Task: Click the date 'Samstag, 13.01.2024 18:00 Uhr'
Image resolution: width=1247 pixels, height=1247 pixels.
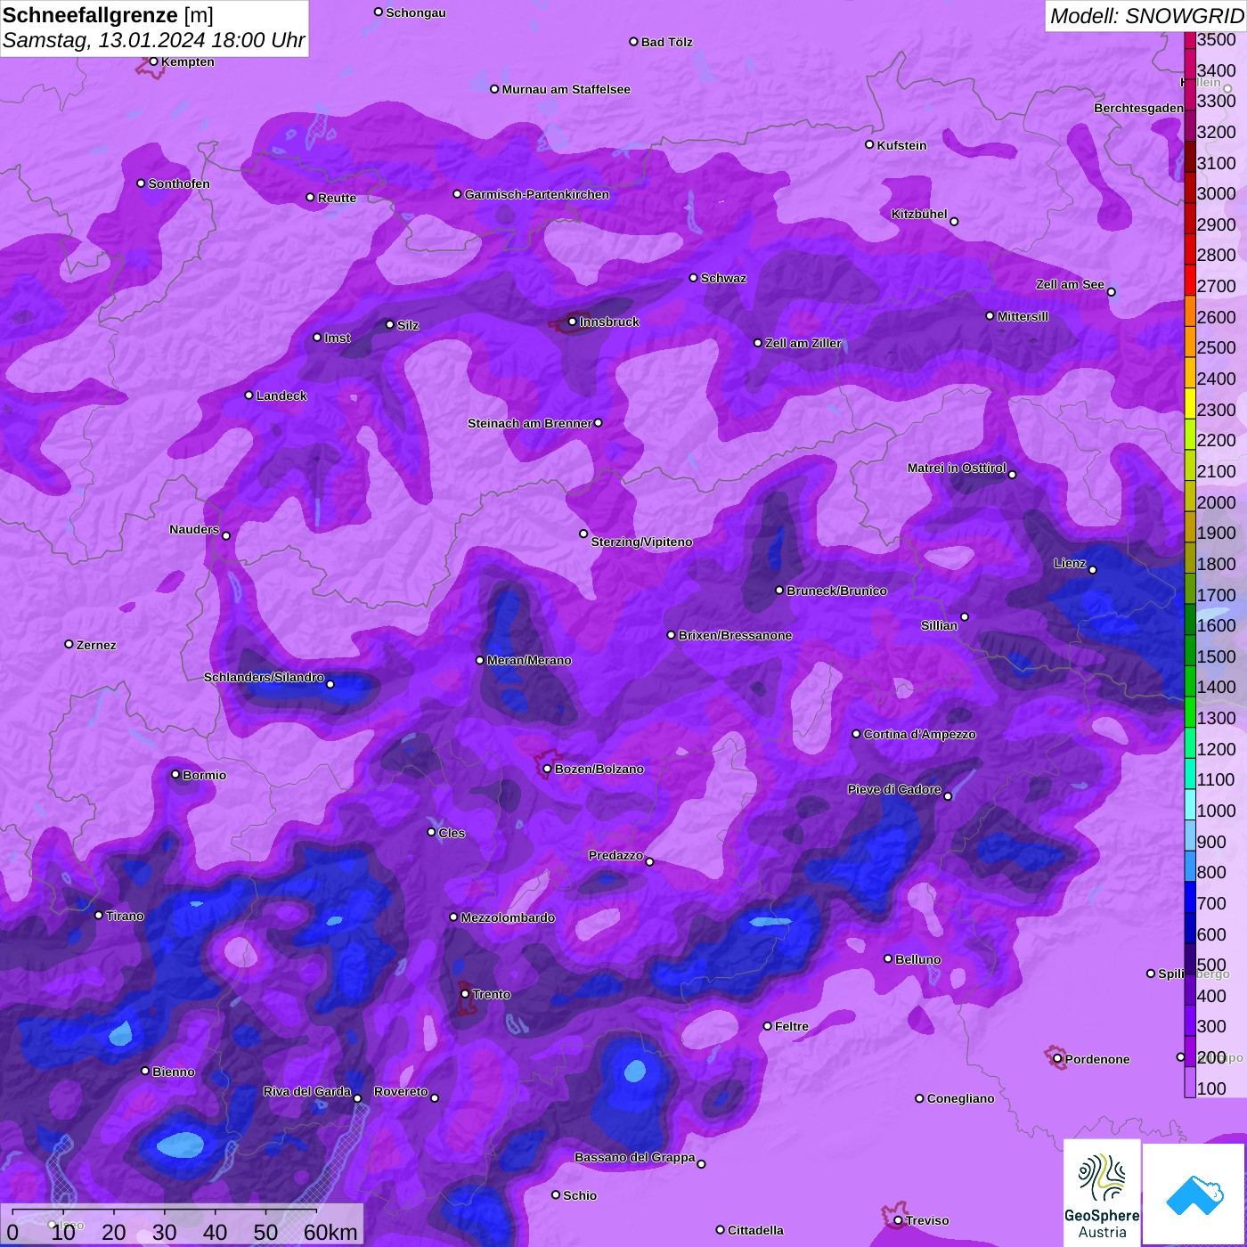Action: coord(153,40)
